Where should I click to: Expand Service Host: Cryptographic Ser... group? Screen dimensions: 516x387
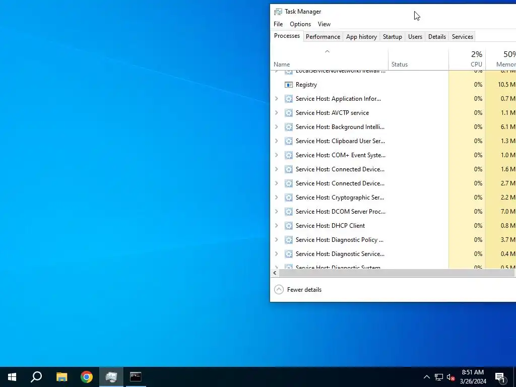pyautogui.click(x=277, y=198)
